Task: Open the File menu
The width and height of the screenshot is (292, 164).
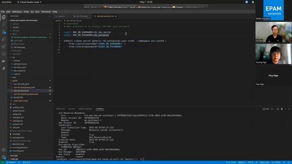Action: [3, 12]
